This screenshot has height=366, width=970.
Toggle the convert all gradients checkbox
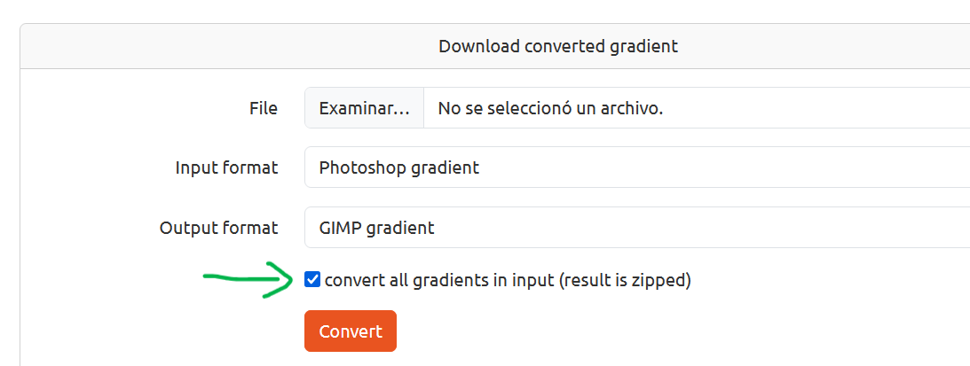coord(312,280)
